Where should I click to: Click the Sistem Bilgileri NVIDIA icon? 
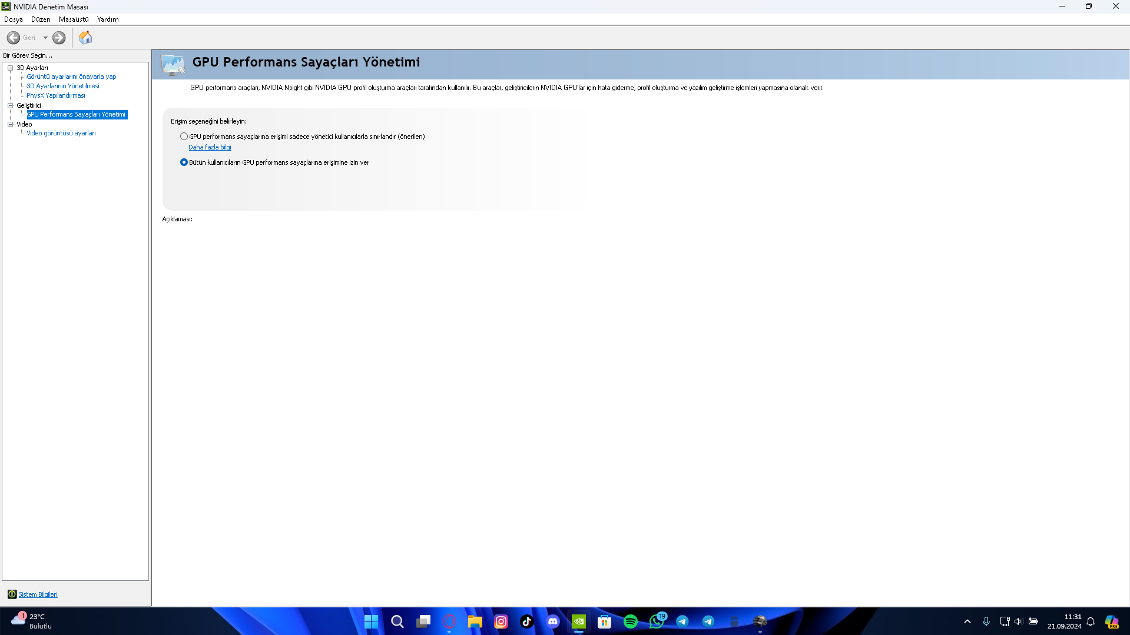point(12,594)
